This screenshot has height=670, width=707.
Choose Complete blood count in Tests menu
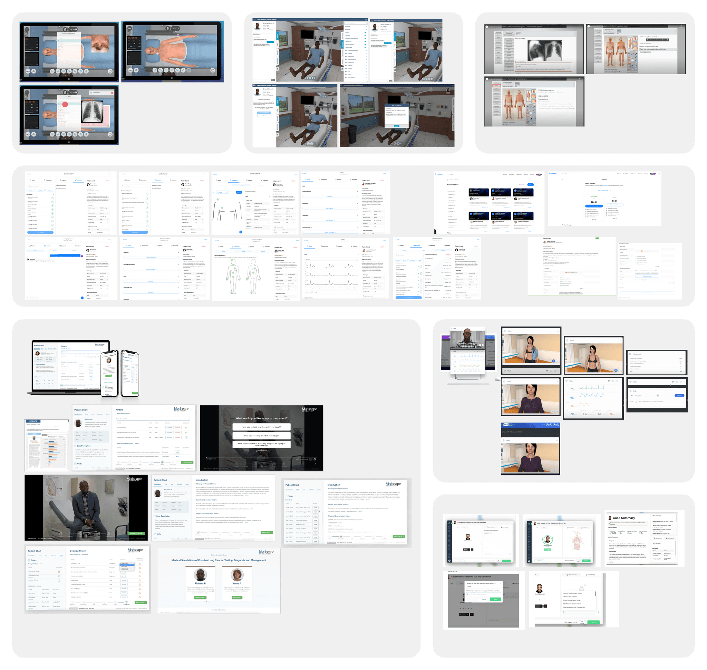pos(64,113)
